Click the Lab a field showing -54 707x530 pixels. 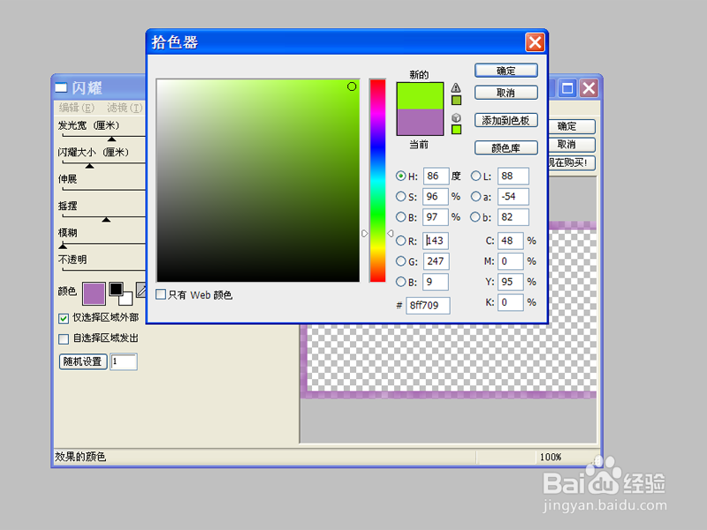pos(513,196)
